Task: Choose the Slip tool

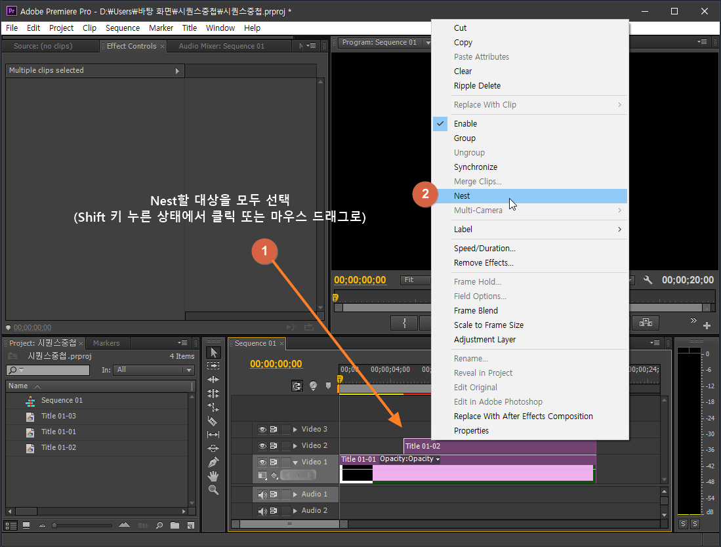Action: click(x=213, y=434)
